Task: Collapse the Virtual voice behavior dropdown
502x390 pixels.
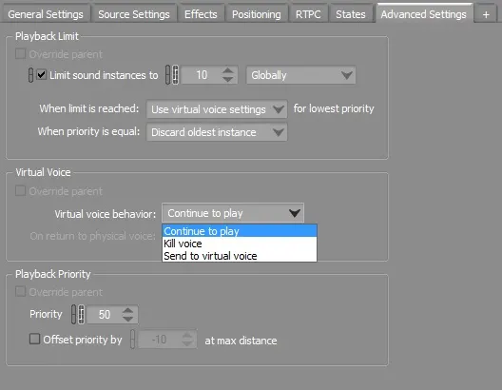Action: [x=233, y=213]
